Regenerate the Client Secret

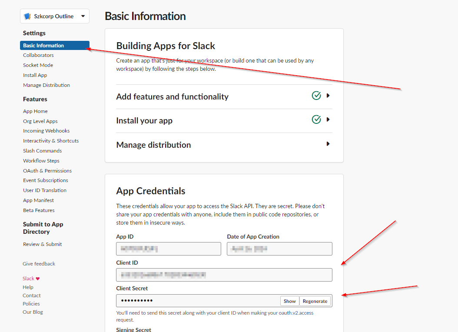(315, 301)
